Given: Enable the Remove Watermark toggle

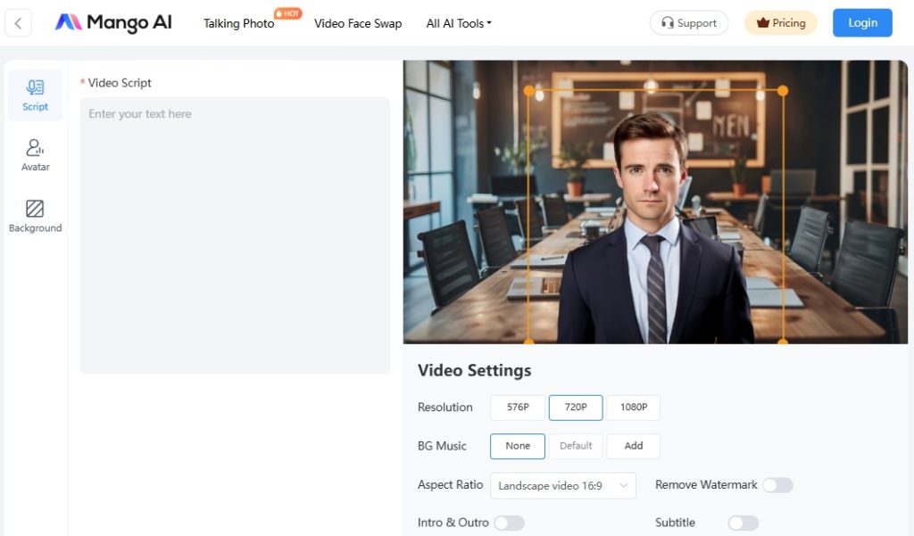Looking at the screenshot, I should pyautogui.click(x=777, y=485).
